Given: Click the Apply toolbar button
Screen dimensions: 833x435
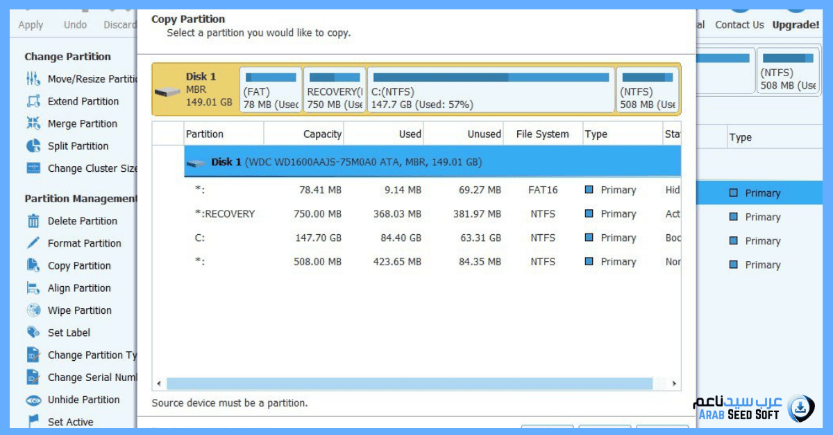Looking at the screenshot, I should pyautogui.click(x=31, y=25).
